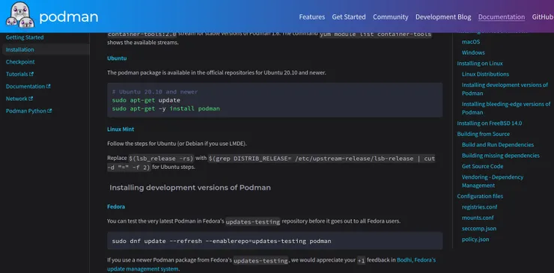Open Network in left sidebar
The width and height of the screenshot is (554, 273).
tap(16, 99)
